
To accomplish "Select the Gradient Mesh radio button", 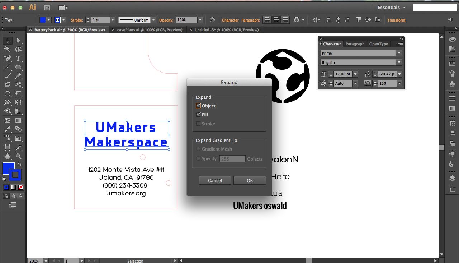I will (x=198, y=149).
